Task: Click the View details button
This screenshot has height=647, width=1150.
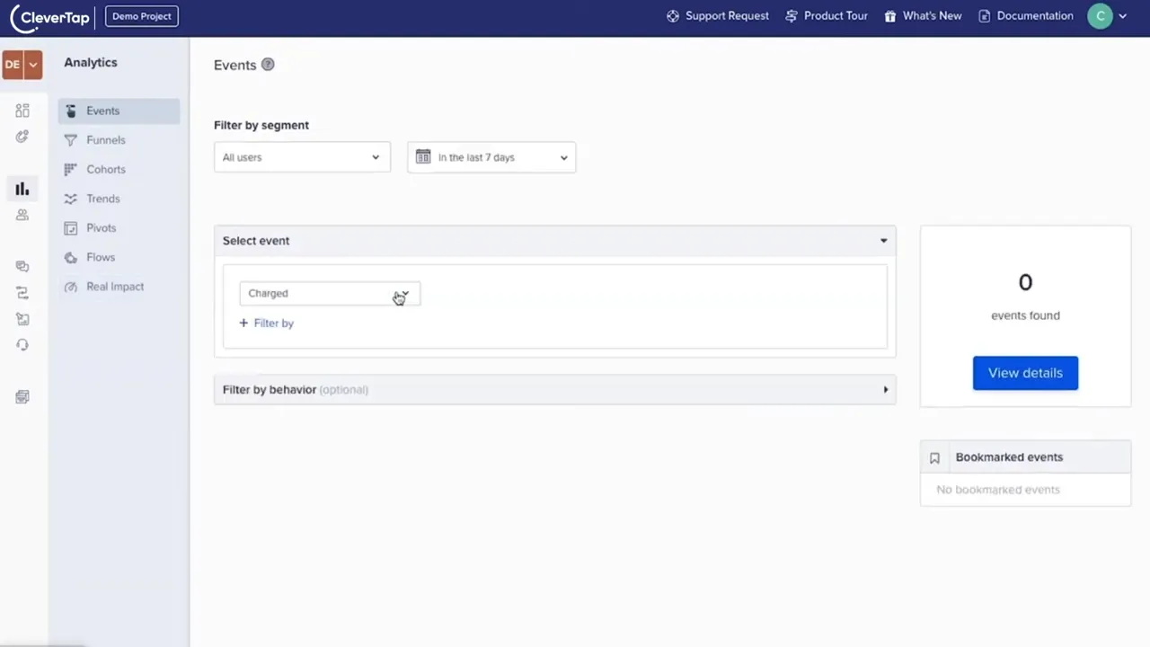Action: (x=1025, y=373)
